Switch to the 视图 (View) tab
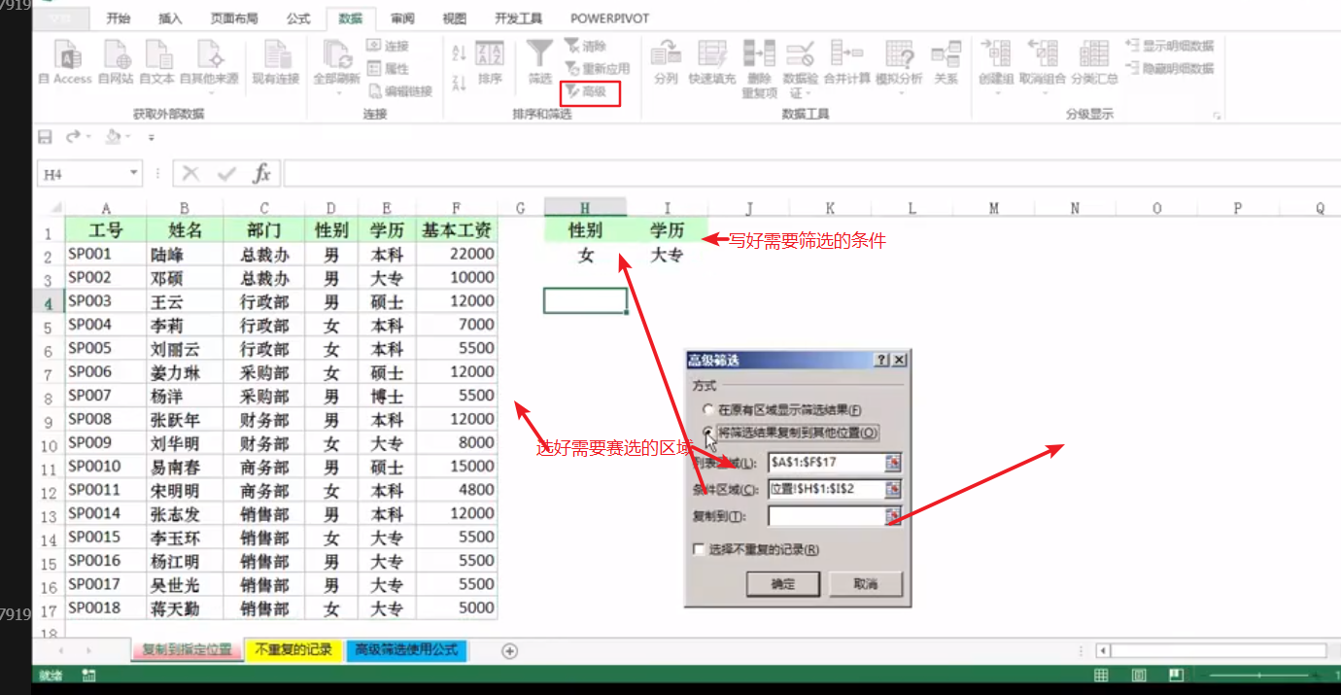This screenshot has width=1341, height=695. [454, 18]
